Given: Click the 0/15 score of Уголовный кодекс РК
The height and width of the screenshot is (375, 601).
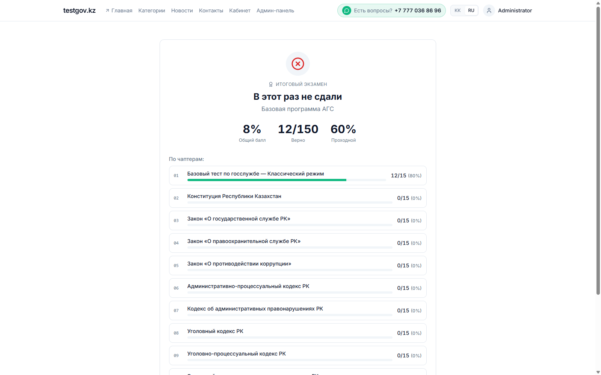Looking at the screenshot, I should 409,333.
